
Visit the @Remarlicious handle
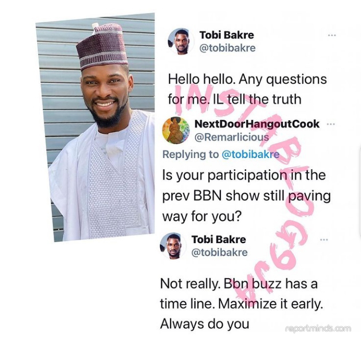point(231,137)
